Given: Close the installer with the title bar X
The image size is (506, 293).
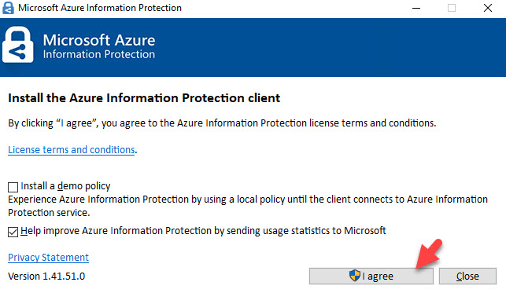Looking at the screenshot, I should 488,8.
